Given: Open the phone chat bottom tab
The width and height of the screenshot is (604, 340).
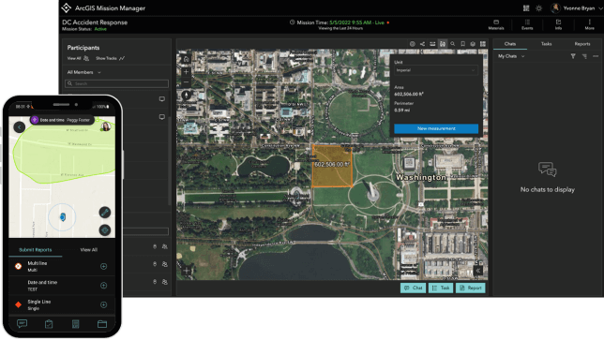Looking at the screenshot, I should point(22,324).
